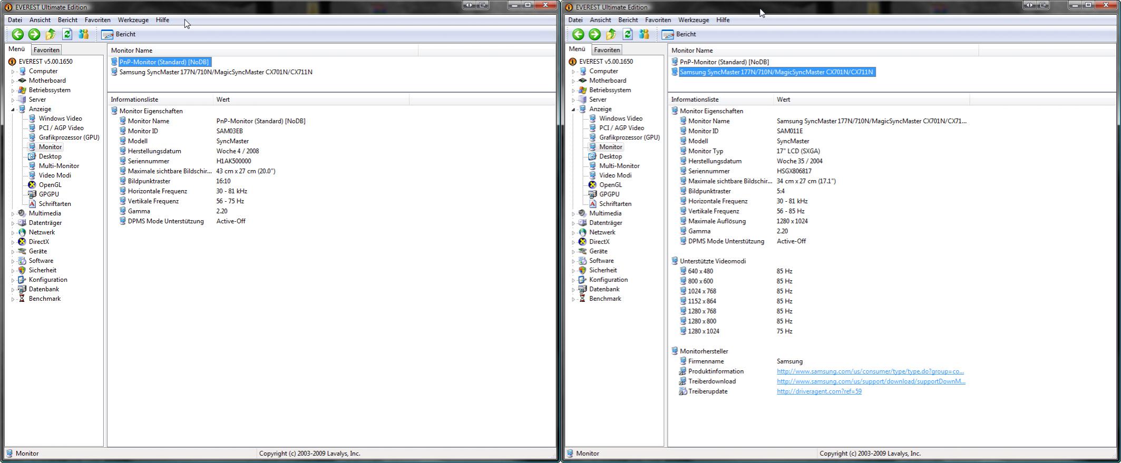This screenshot has height=463, width=1121.
Task: Switch to Favoriten tab in left window
Action: pos(46,50)
